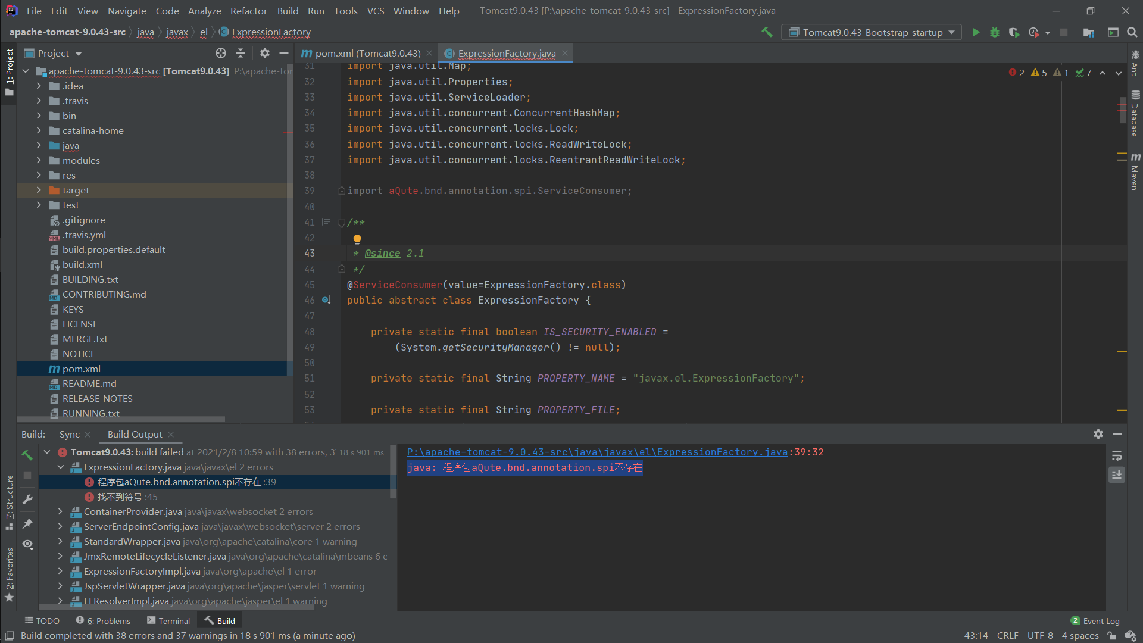Switch to pom.xml (Tomcat9.0.43) editor tab
This screenshot has height=643, width=1143.
point(367,53)
